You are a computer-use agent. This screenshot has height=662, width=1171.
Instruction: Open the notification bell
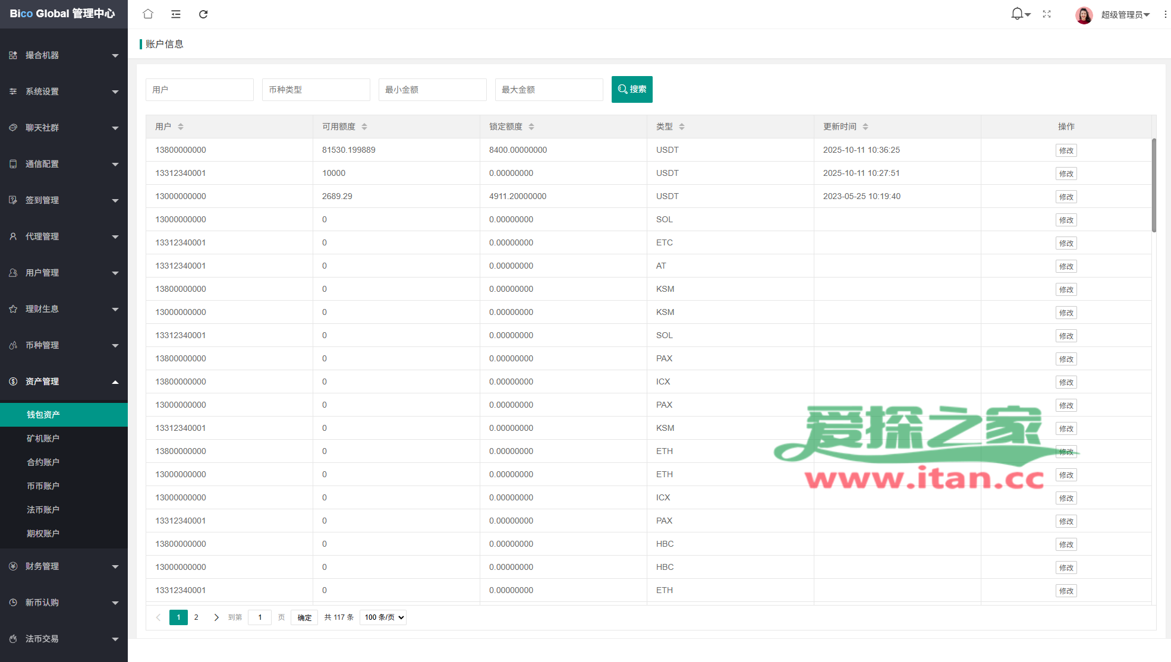pyautogui.click(x=1018, y=14)
